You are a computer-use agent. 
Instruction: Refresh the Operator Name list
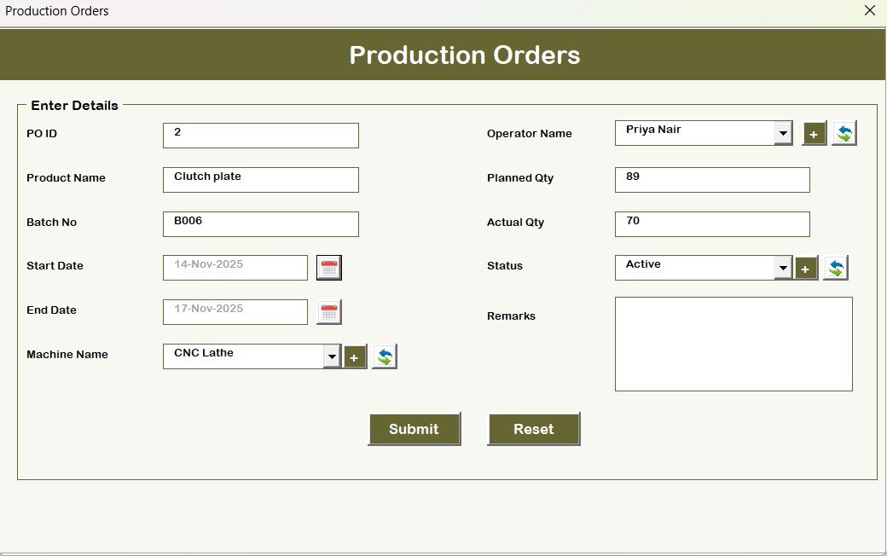click(x=844, y=132)
